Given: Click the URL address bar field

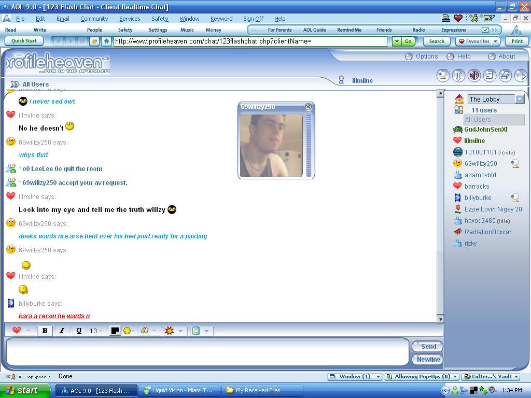Looking at the screenshot, I should (250, 41).
